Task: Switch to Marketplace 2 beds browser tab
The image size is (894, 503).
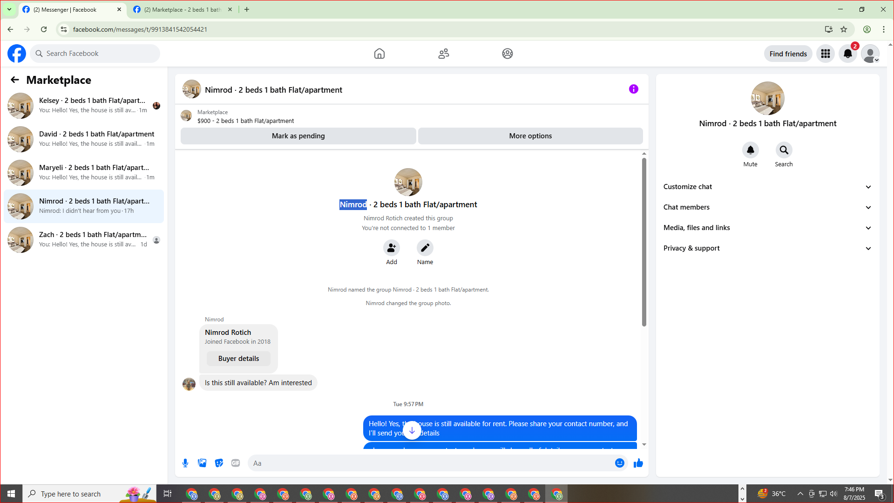Action: [x=183, y=9]
